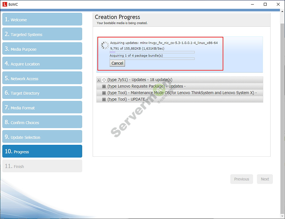Click the status spinner icon on 7y51 row
Image resolution: width=285 pixels, height=219 pixels.
[104, 80]
